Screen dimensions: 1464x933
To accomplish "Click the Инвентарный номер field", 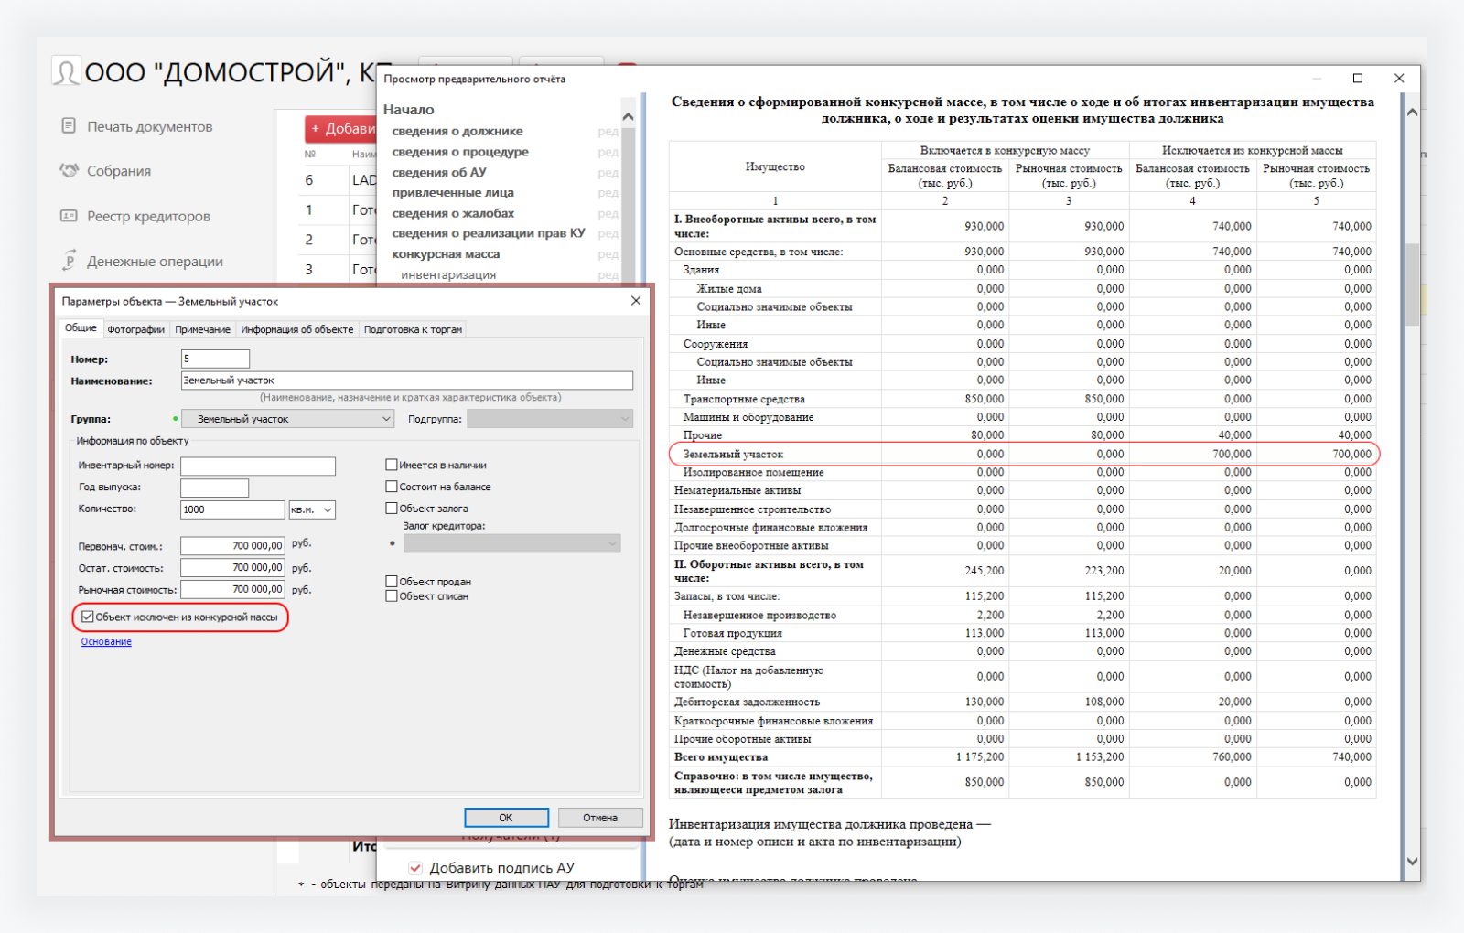I will [258, 466].
